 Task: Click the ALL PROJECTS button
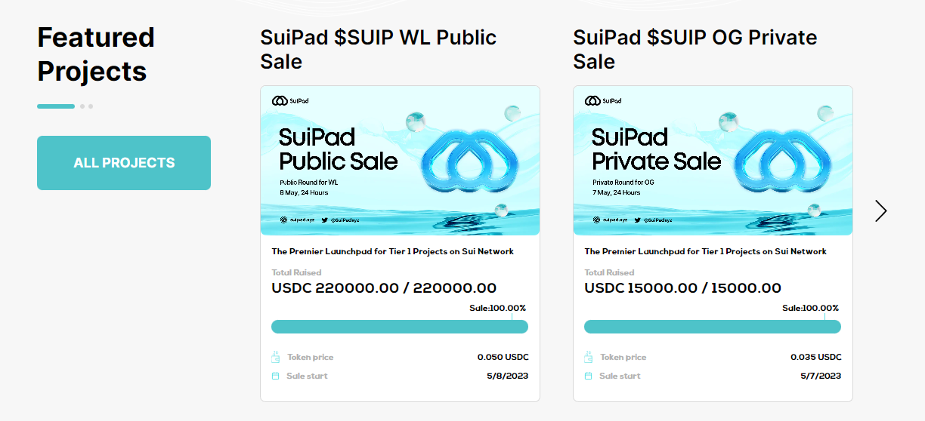(x=124, y=163)
